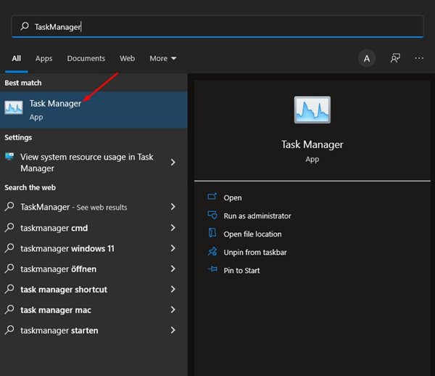Select the taskmanager windows 11 suggestion
The width and height of the screenshot is (435, 376).
(94, 248)
